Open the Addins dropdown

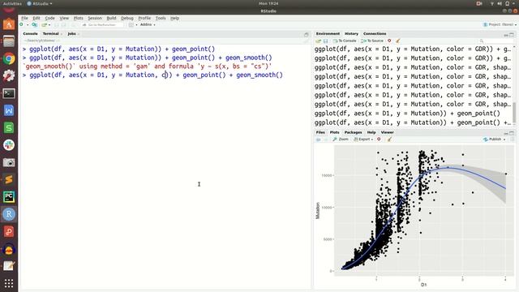coord(148,25)
